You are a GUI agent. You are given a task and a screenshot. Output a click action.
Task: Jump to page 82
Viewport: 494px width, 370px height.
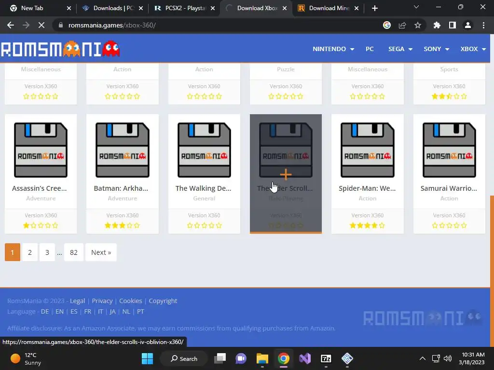coord(74,252)
